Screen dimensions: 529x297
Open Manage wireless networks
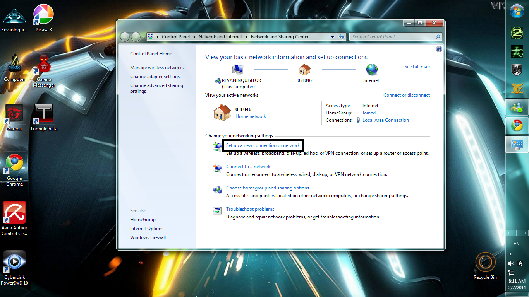[x=157, y=68]
